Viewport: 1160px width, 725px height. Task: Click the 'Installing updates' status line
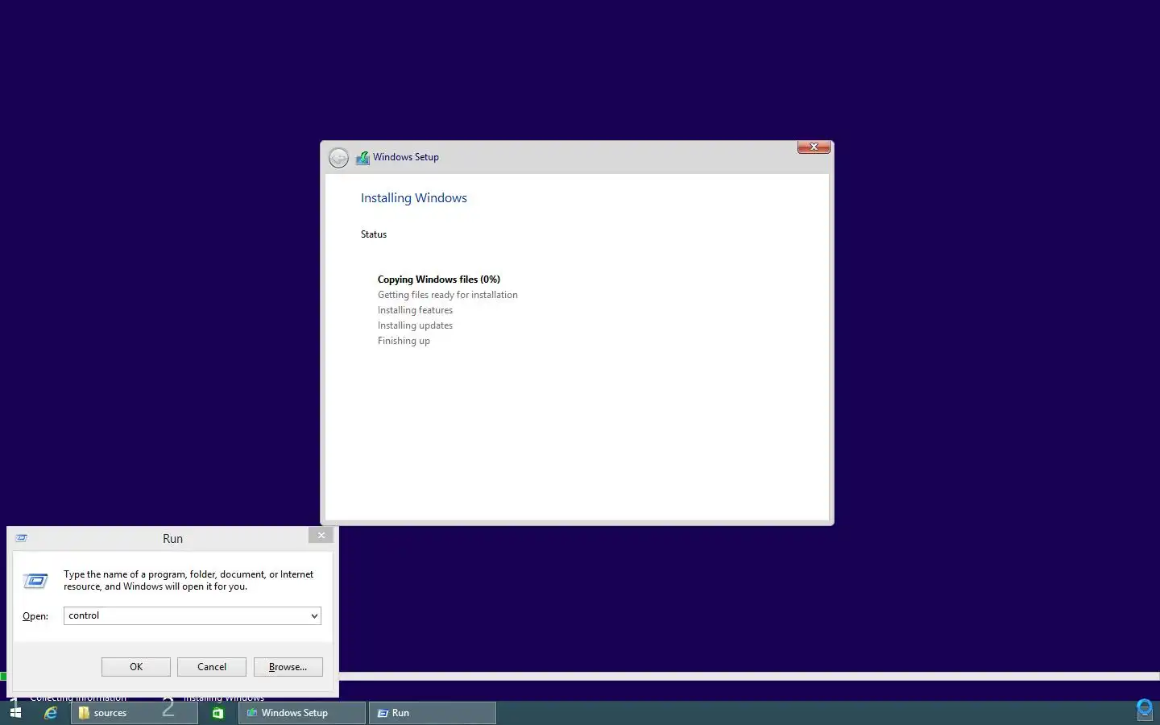(x=415, y=325)
